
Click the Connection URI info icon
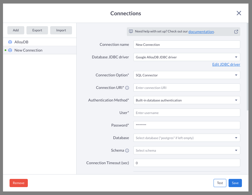[x=127, y=88]
